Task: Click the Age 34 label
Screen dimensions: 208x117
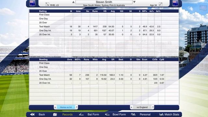Action: click(x=153, y=5)
